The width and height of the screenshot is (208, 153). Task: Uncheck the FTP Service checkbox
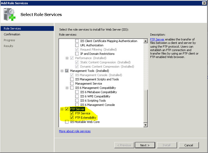72,113
